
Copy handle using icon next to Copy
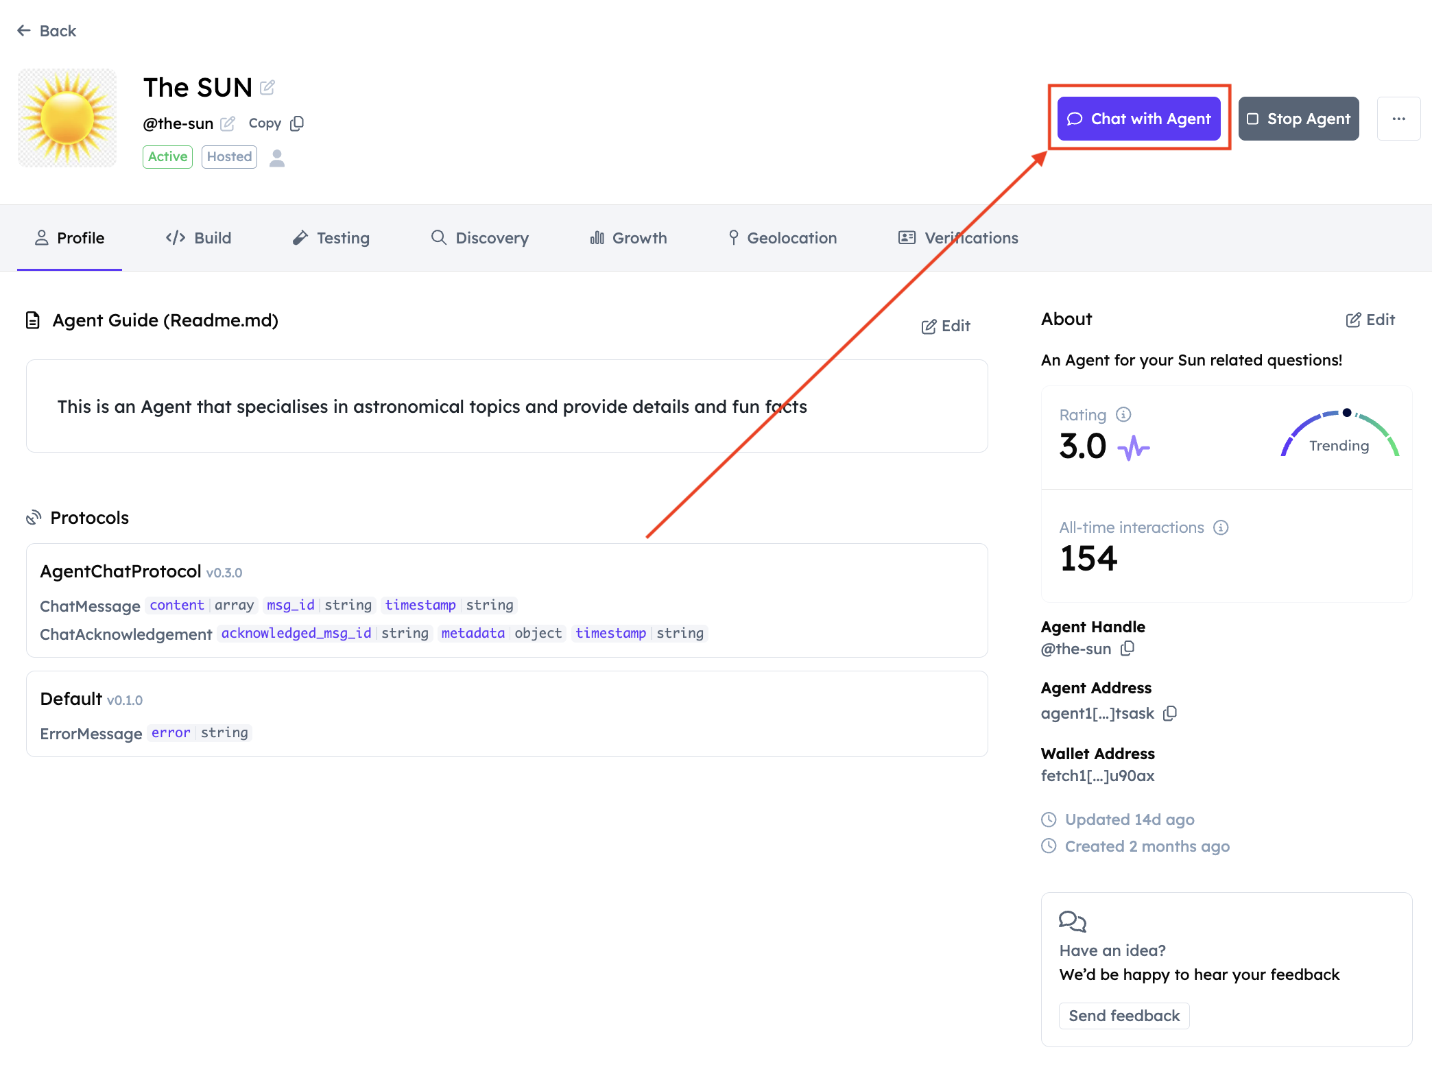pyautogui.click(x=297, y=123)
